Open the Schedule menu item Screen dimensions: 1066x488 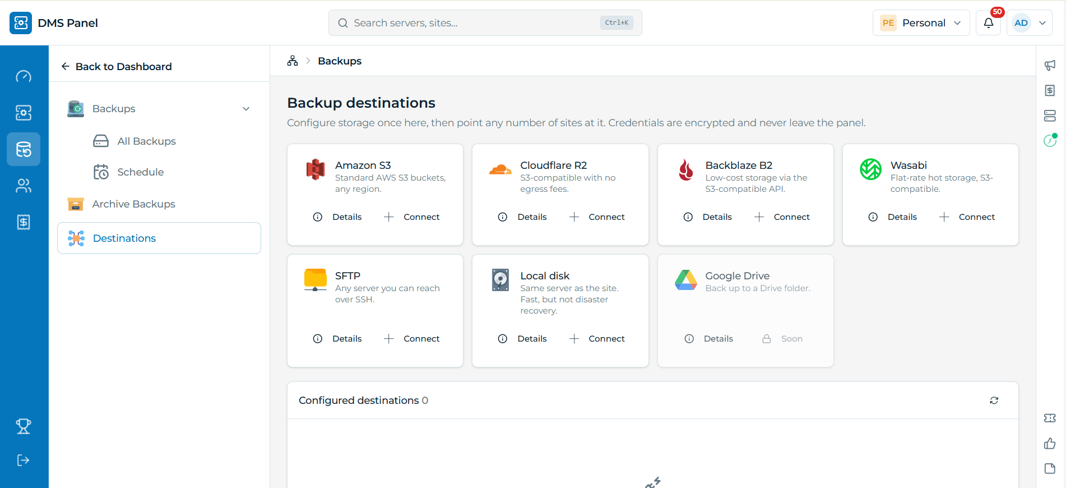click(129, 172)
